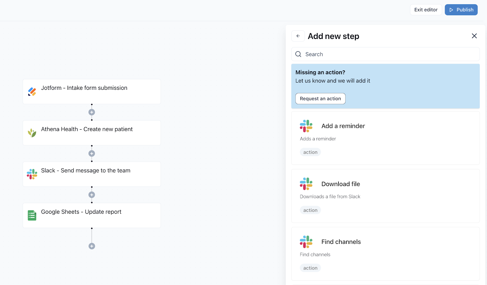Click Slack icon on Download file
Viewport: 487px width, 285px height.
(x=306, y=184)
